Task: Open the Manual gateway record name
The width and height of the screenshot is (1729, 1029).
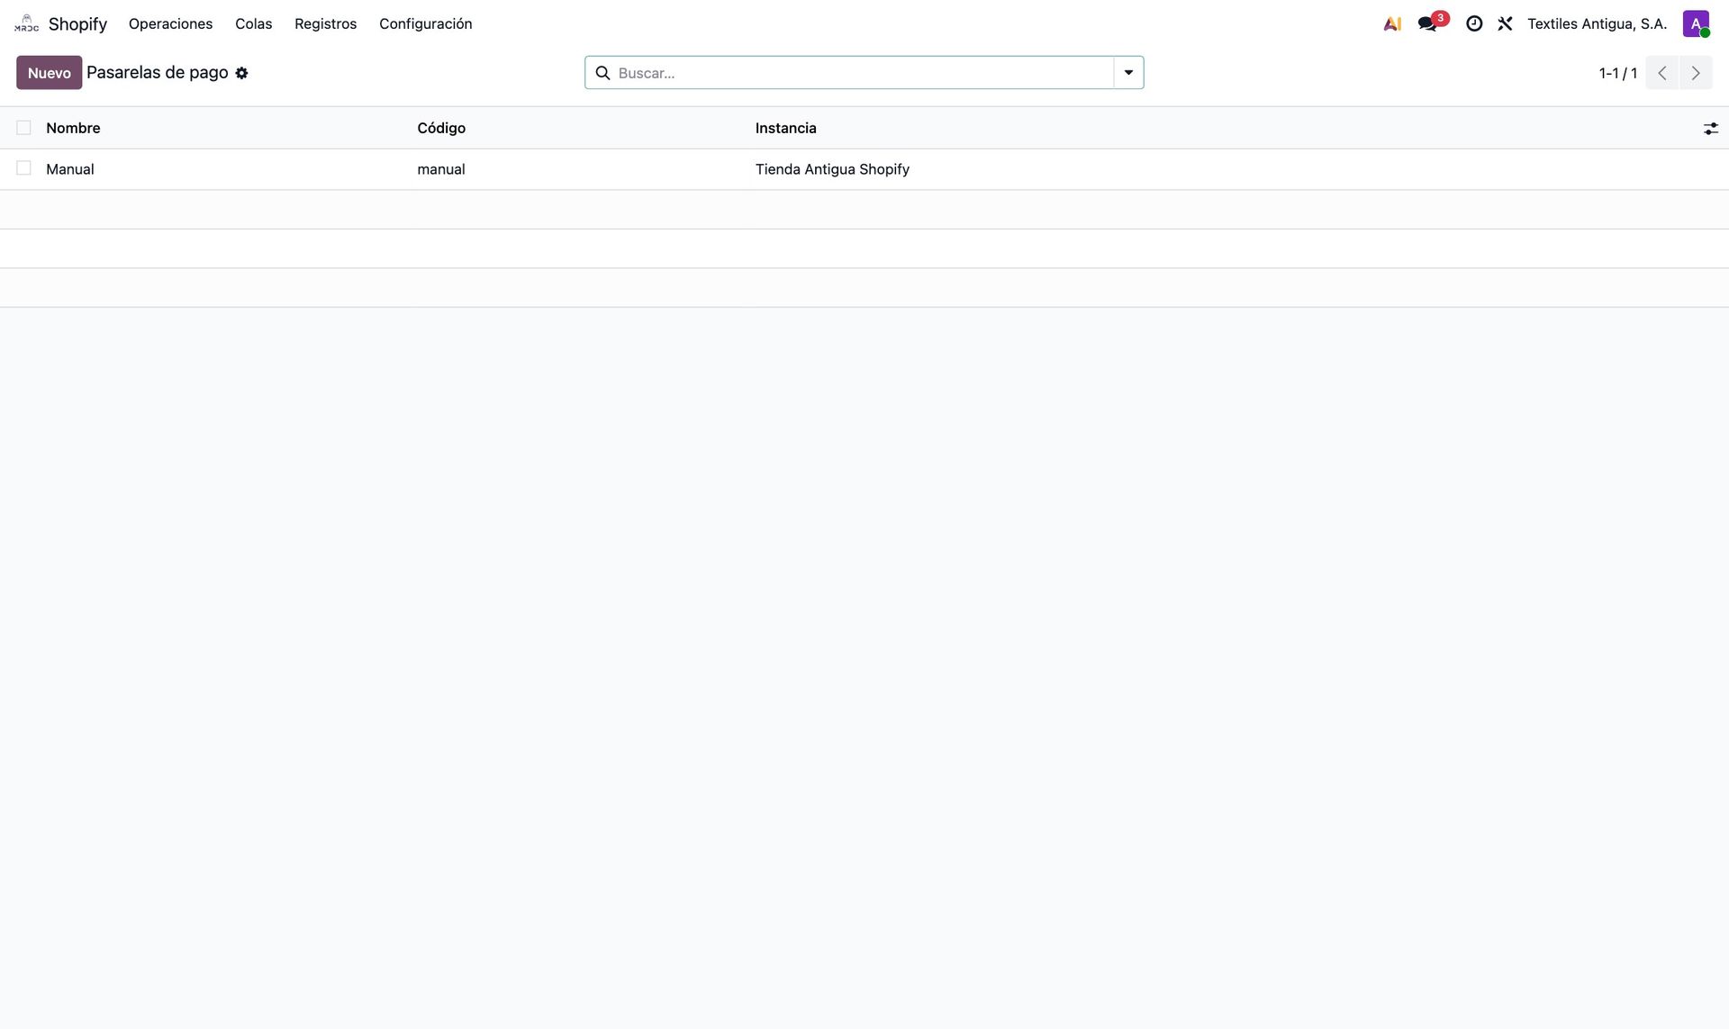Action: (70, 169)
